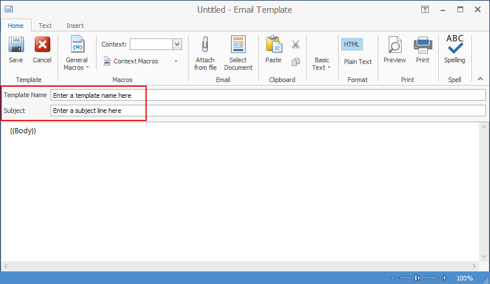Adjust the zoom slider handle
490x284 pixels.
click(416, 278)
